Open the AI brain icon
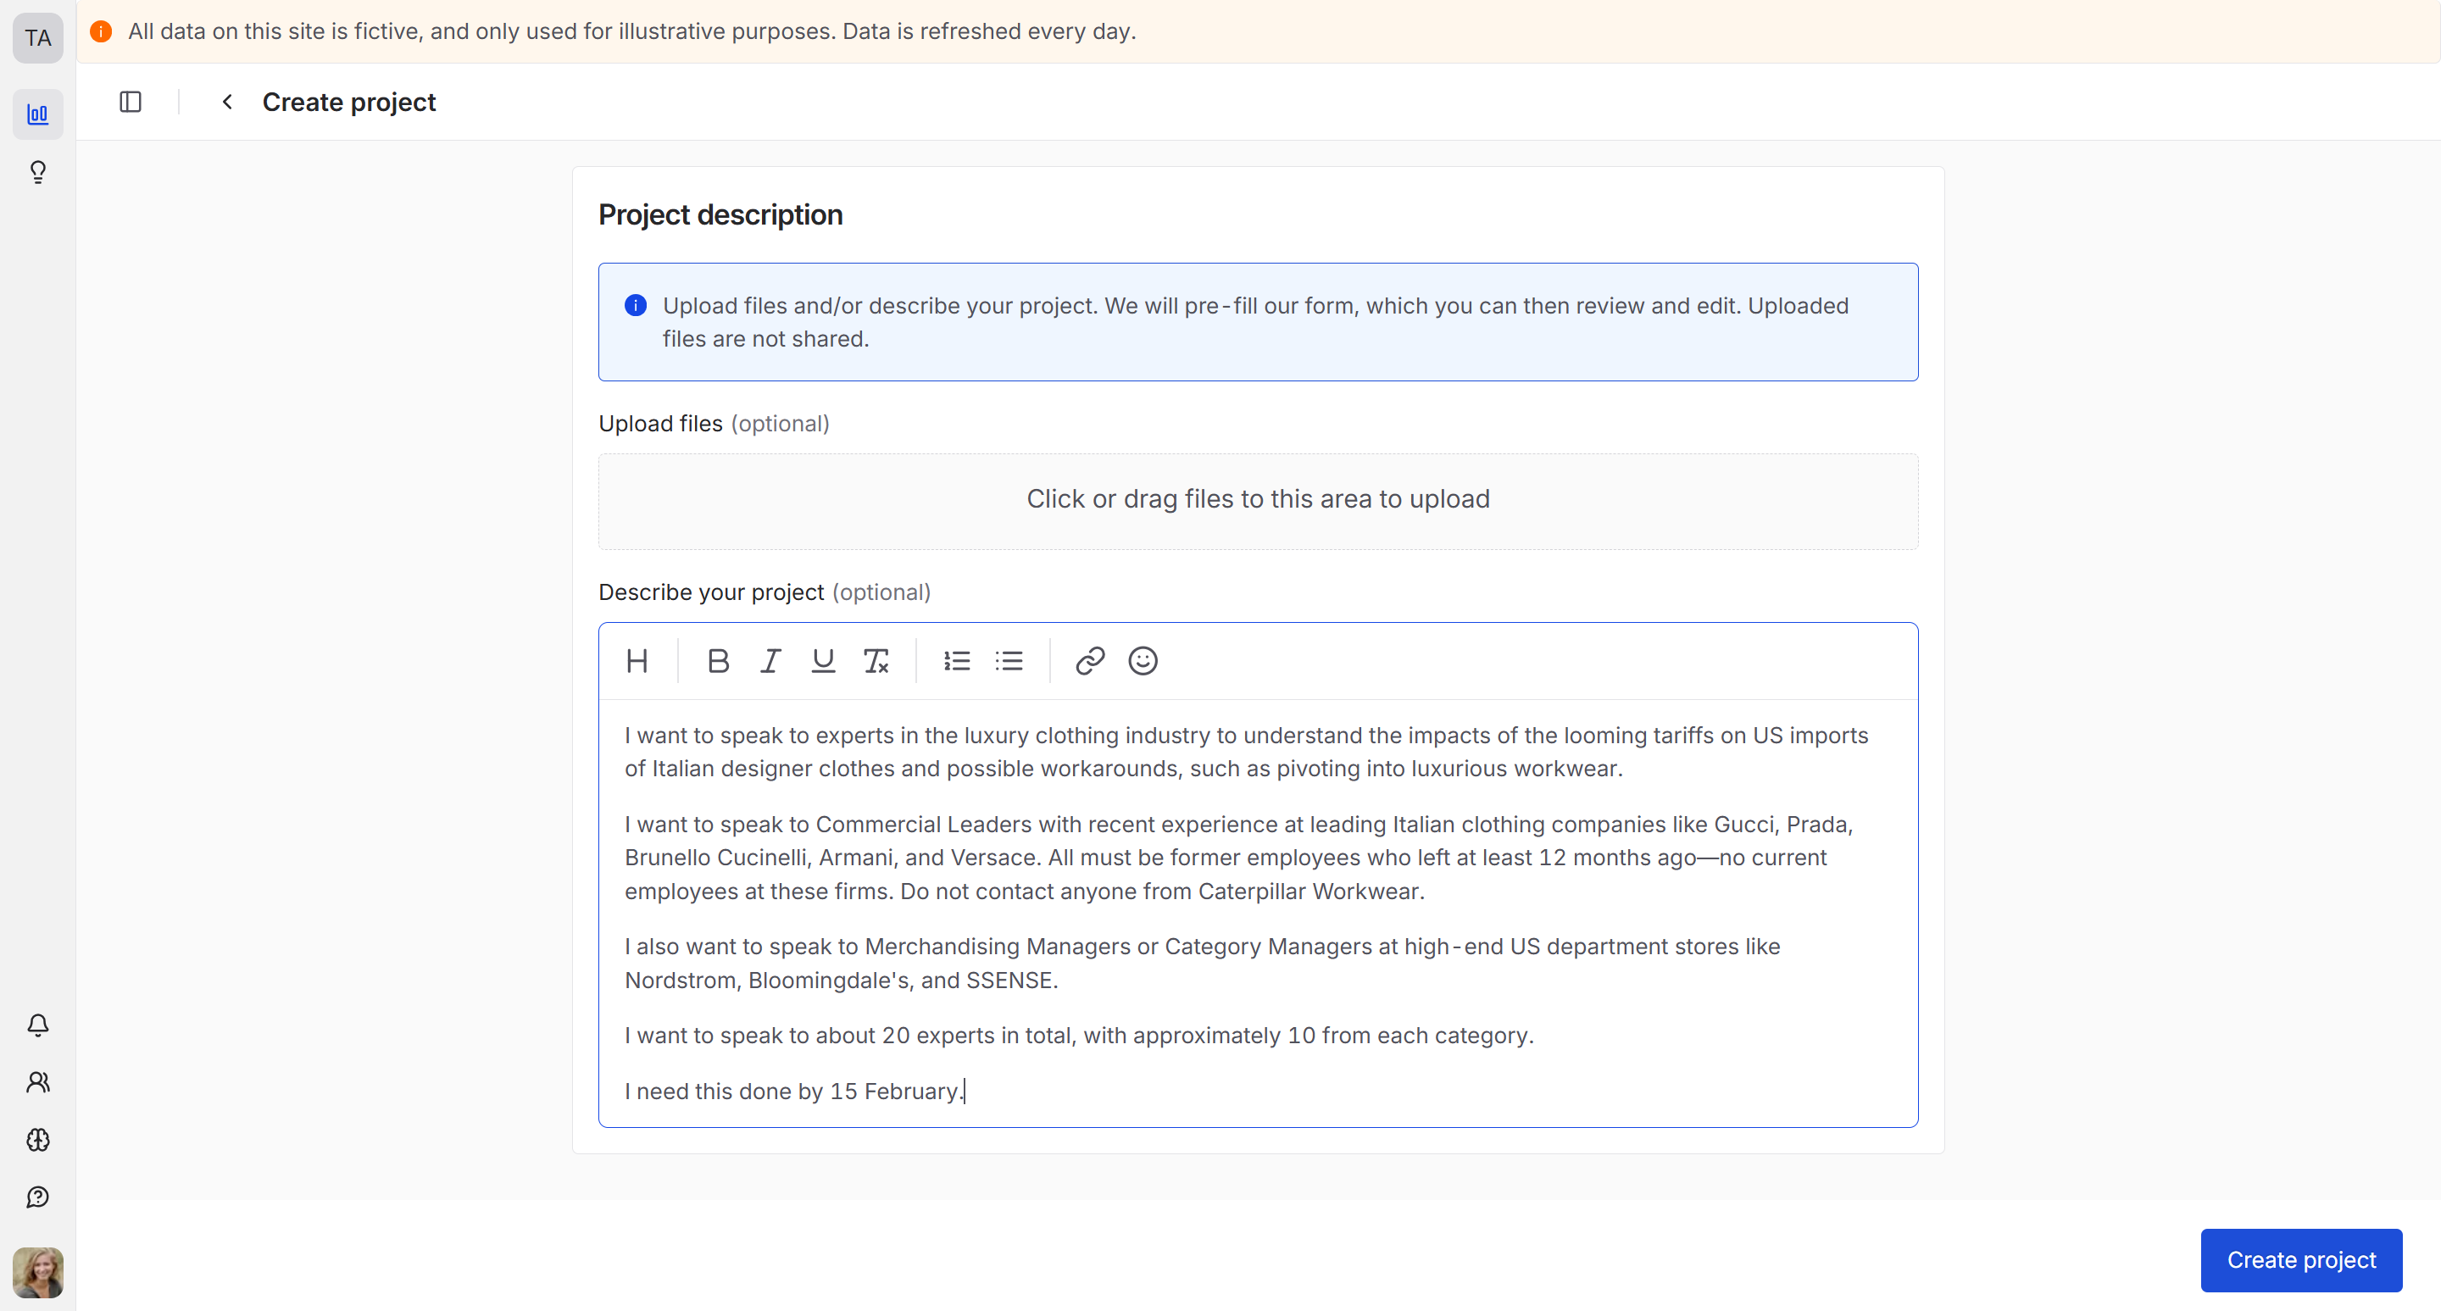 [38, 1140]
